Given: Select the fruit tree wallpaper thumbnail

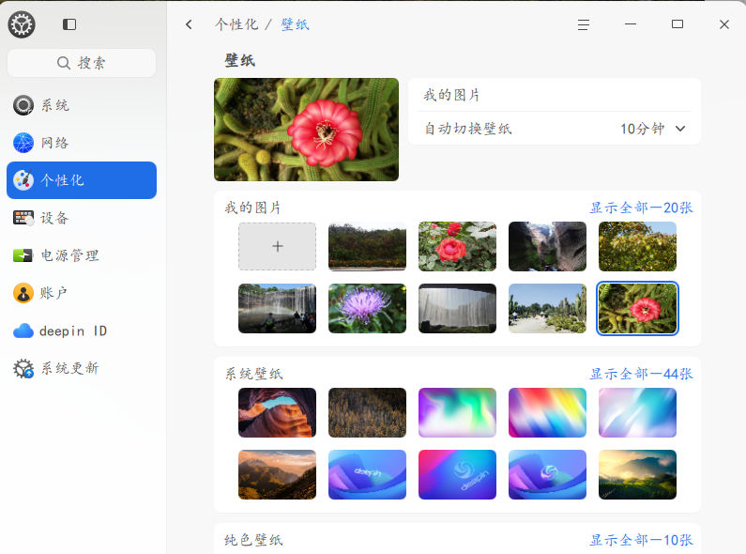Looking at the screenshot, I should [637, 247].
